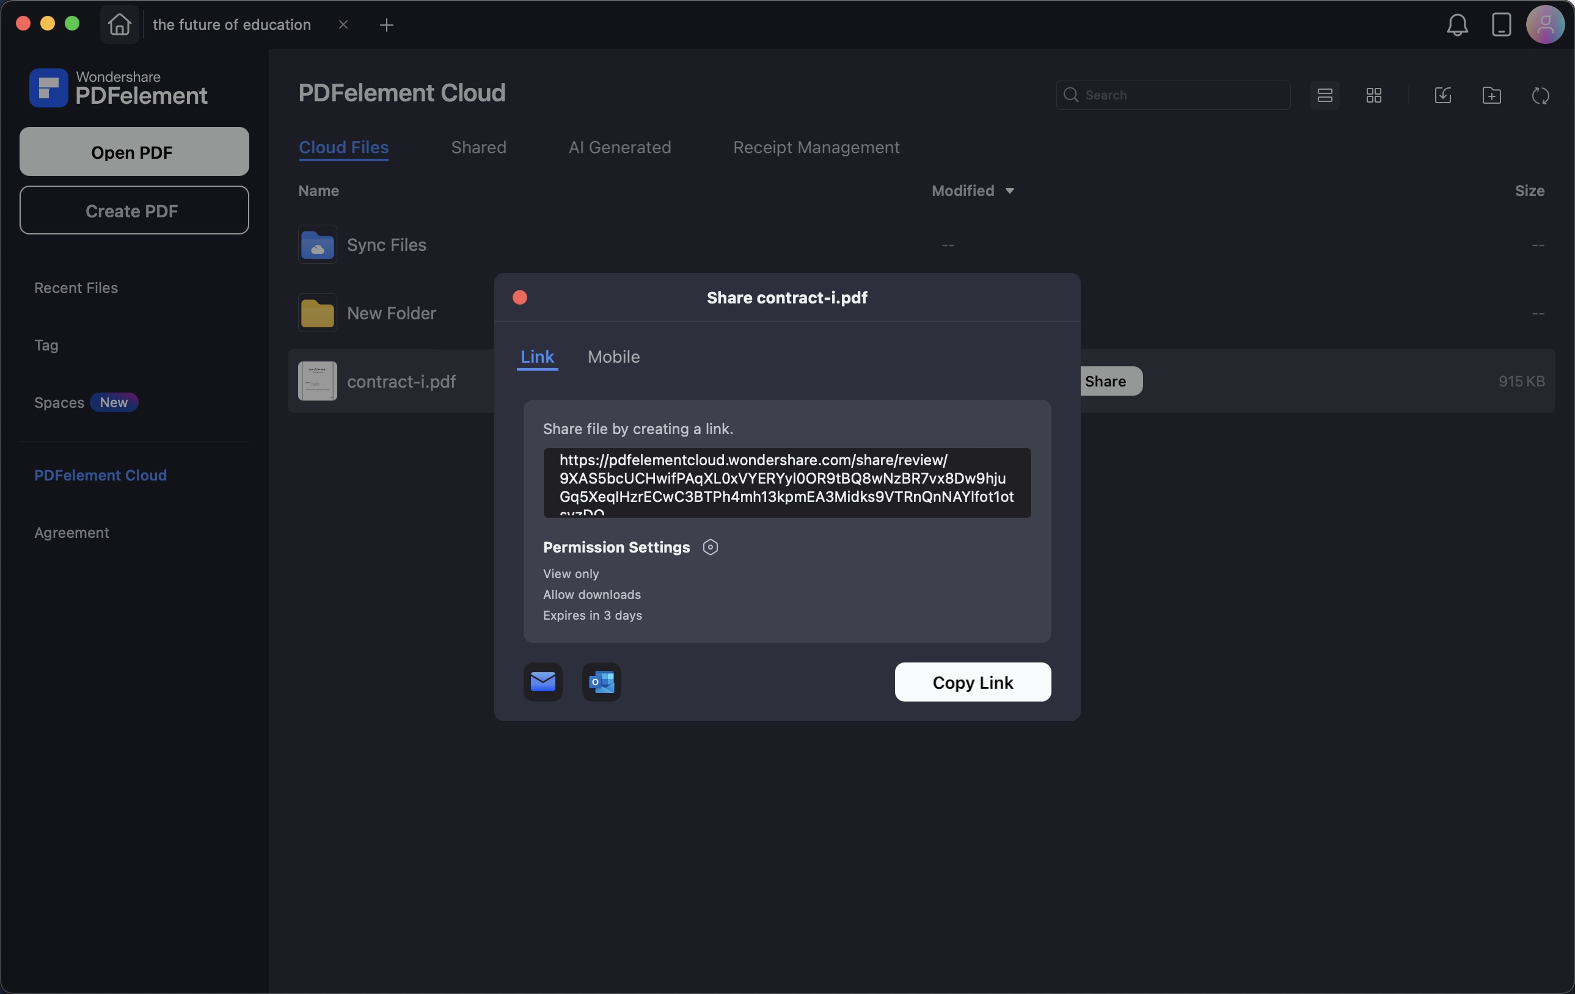Switch to grid view layout
Screen dimensions: 1575x994
1373,95
